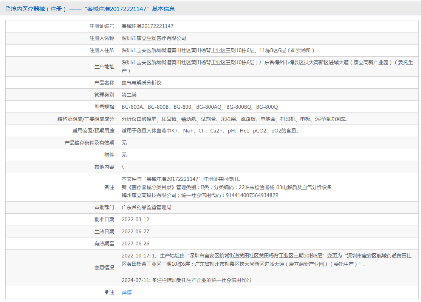Image resolution: width=421 pixels, height=302 pixels.
Task: Click the 生产地址 label
Action: tap(104, 66)
